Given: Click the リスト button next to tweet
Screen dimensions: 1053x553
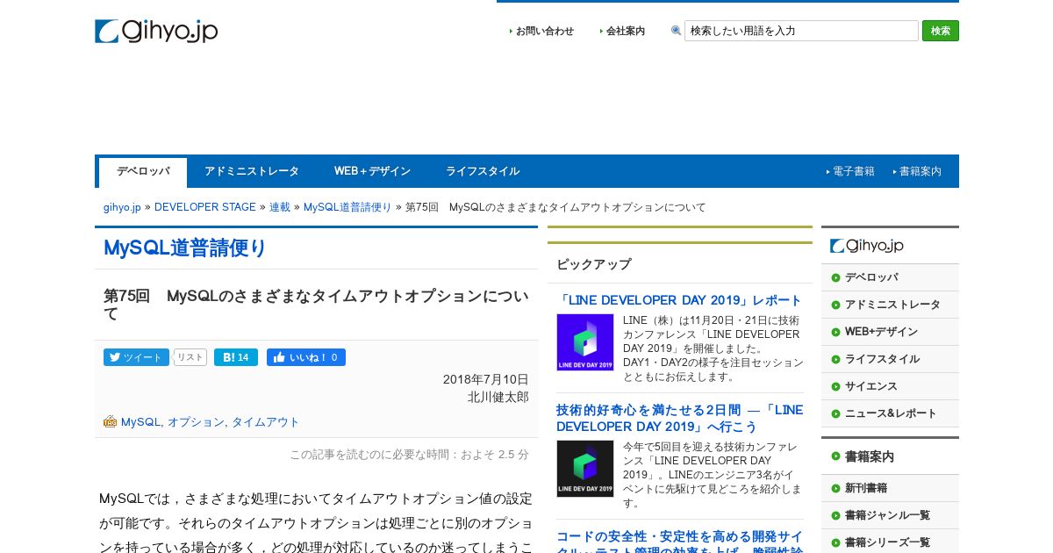Looking at the screenshot, I should pyautogui.click(x=190, y=357).
